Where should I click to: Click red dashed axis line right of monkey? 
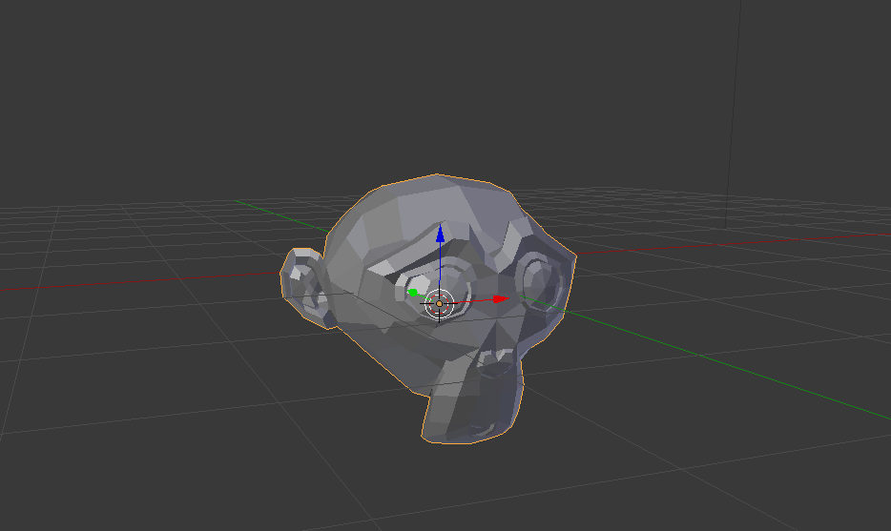[725, 242]
